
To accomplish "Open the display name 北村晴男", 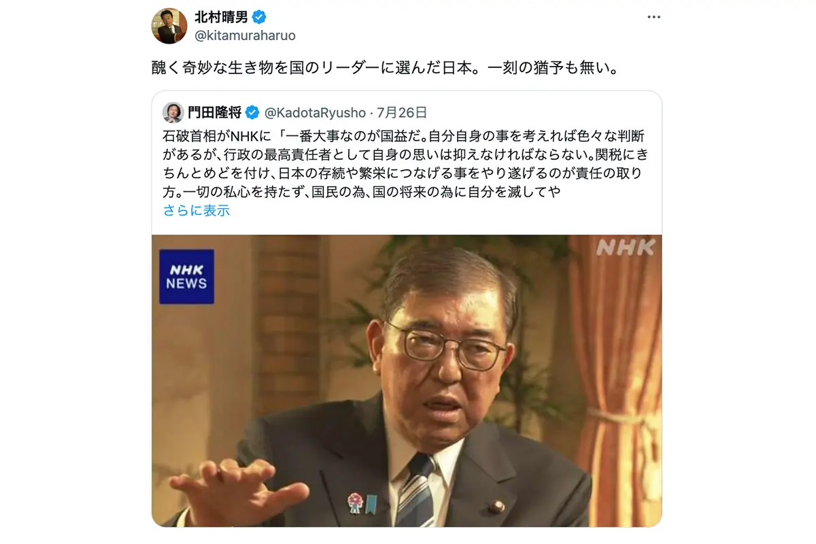I will coord(221,18).
